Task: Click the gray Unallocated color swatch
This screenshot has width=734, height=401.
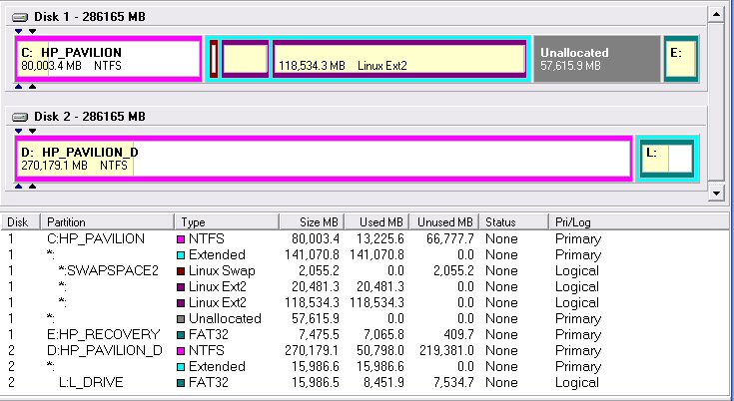Action: click(x=181, y=319)
